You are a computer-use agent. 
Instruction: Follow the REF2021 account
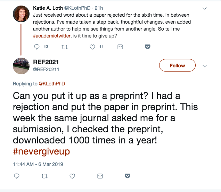(177, 66)
